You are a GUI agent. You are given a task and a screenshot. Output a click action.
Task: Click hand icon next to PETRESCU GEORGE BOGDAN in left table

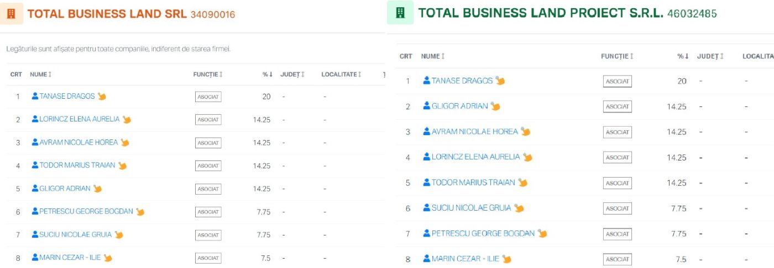(x=140, y=212)
